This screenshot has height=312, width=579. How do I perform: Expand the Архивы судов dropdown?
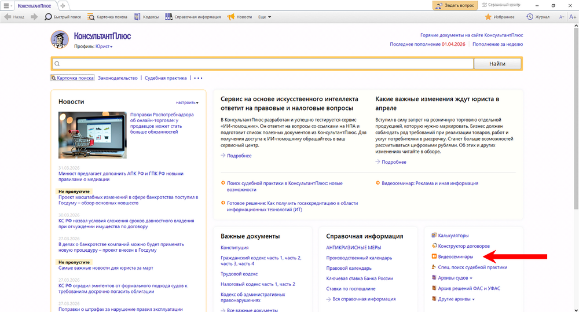[x=455, y=278]
